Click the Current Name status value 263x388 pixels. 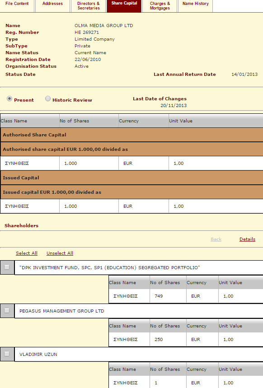pos(90,53)
